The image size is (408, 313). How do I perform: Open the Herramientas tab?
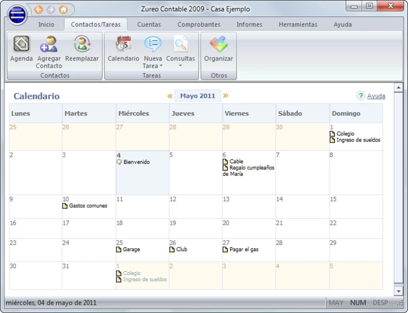pyautogui.click(x=298, y=25)
